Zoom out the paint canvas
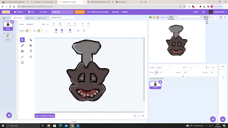 [x=135, y=116]
